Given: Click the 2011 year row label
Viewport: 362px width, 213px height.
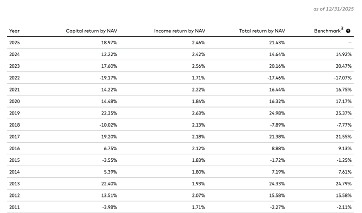Looking at the screenshot, I should 15,207.
